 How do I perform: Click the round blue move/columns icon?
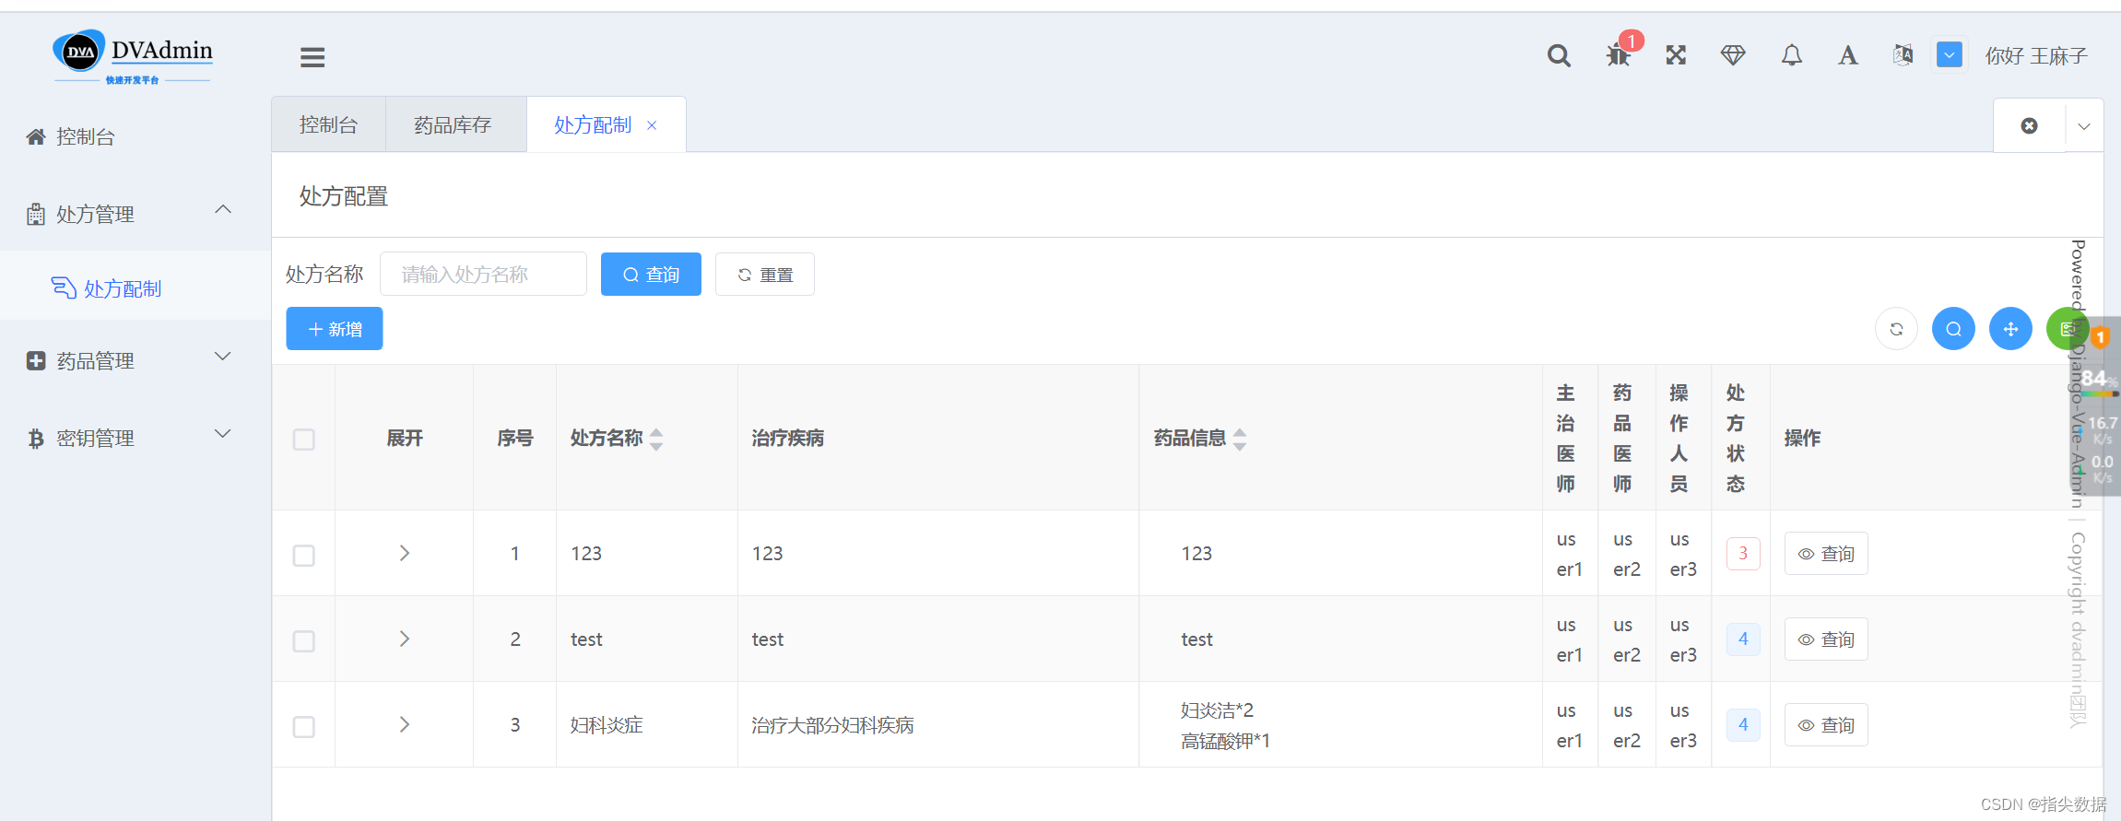coord(2010,329)
